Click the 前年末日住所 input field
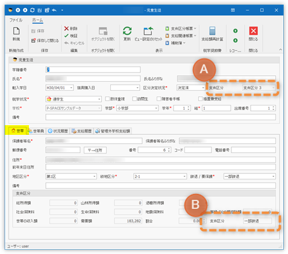288x254 pixels. coord(160,167)
